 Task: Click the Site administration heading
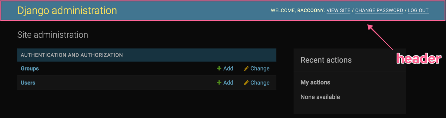[x=53, y=35]
